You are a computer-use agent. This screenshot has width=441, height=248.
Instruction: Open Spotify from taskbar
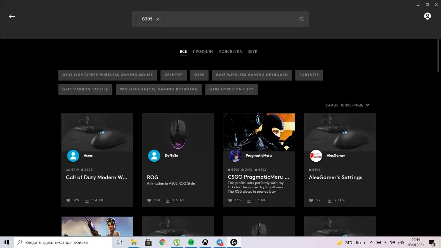(x=191, y=242)
